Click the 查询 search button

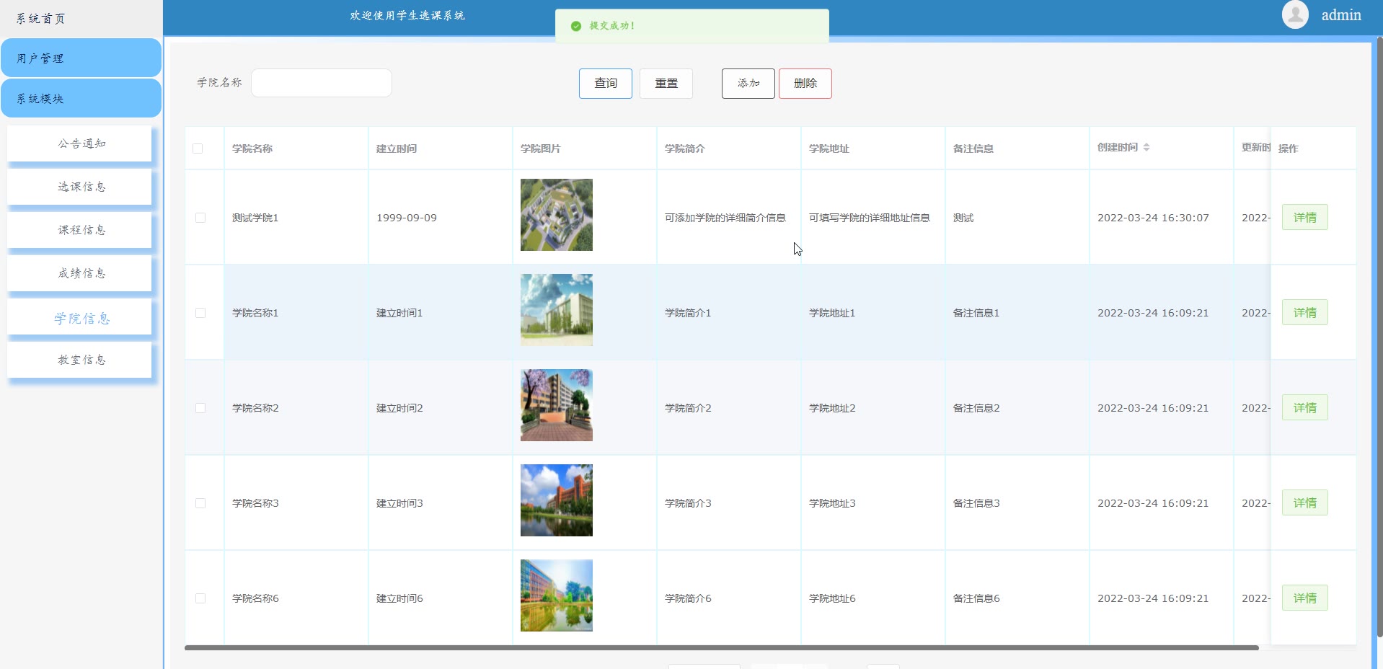coord(605,84)
